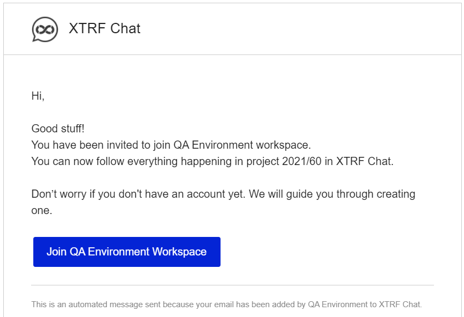
Task: Click the project number 2021/60
Action: coord(301,161)
